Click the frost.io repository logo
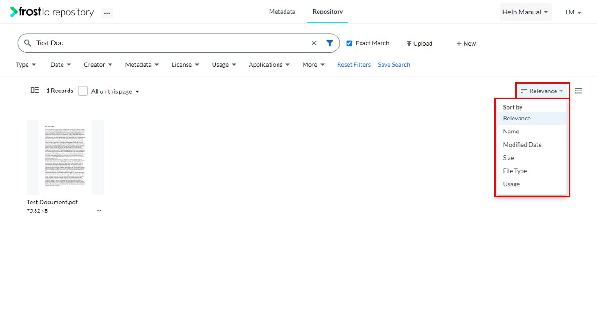The image size is (597, 336). point(52,12)
